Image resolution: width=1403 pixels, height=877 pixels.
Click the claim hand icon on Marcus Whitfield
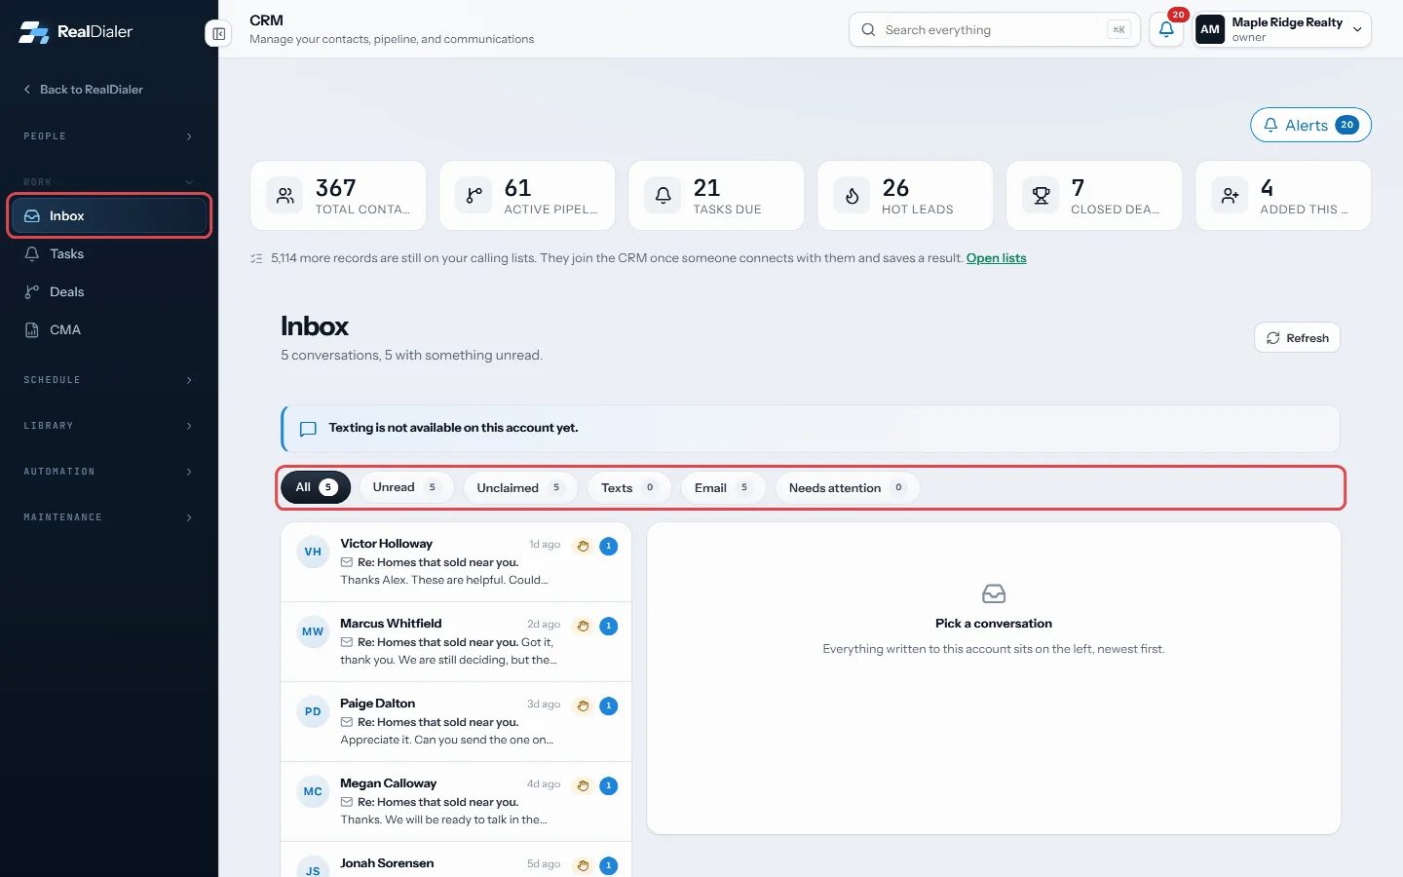[583, 626]
